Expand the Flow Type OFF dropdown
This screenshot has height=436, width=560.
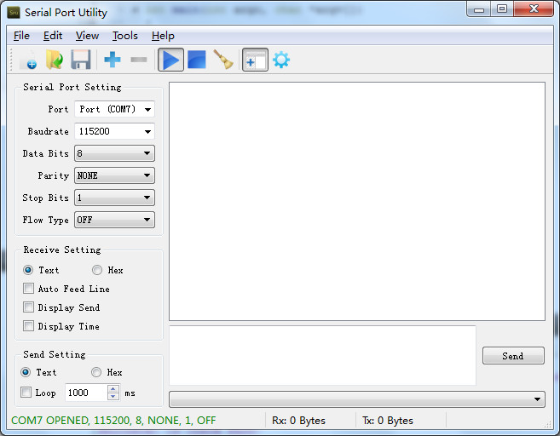115,220
